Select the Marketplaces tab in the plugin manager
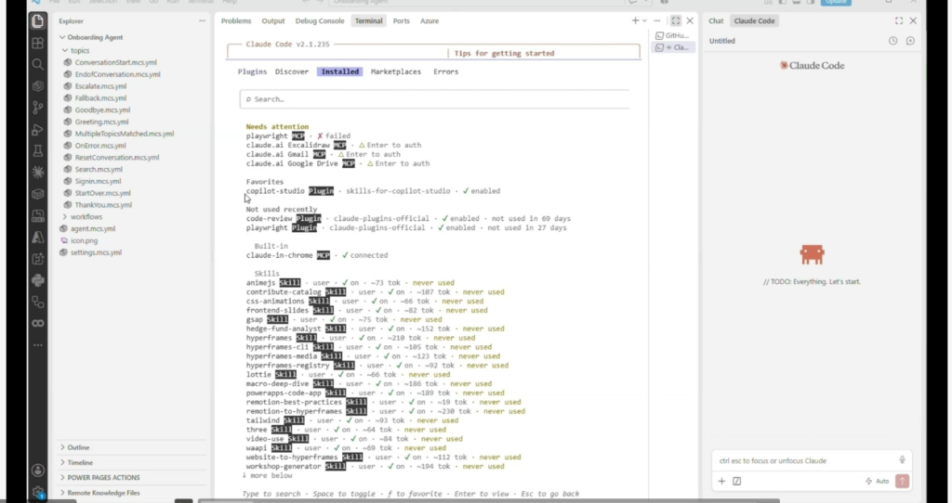 [x=396, y=71]
